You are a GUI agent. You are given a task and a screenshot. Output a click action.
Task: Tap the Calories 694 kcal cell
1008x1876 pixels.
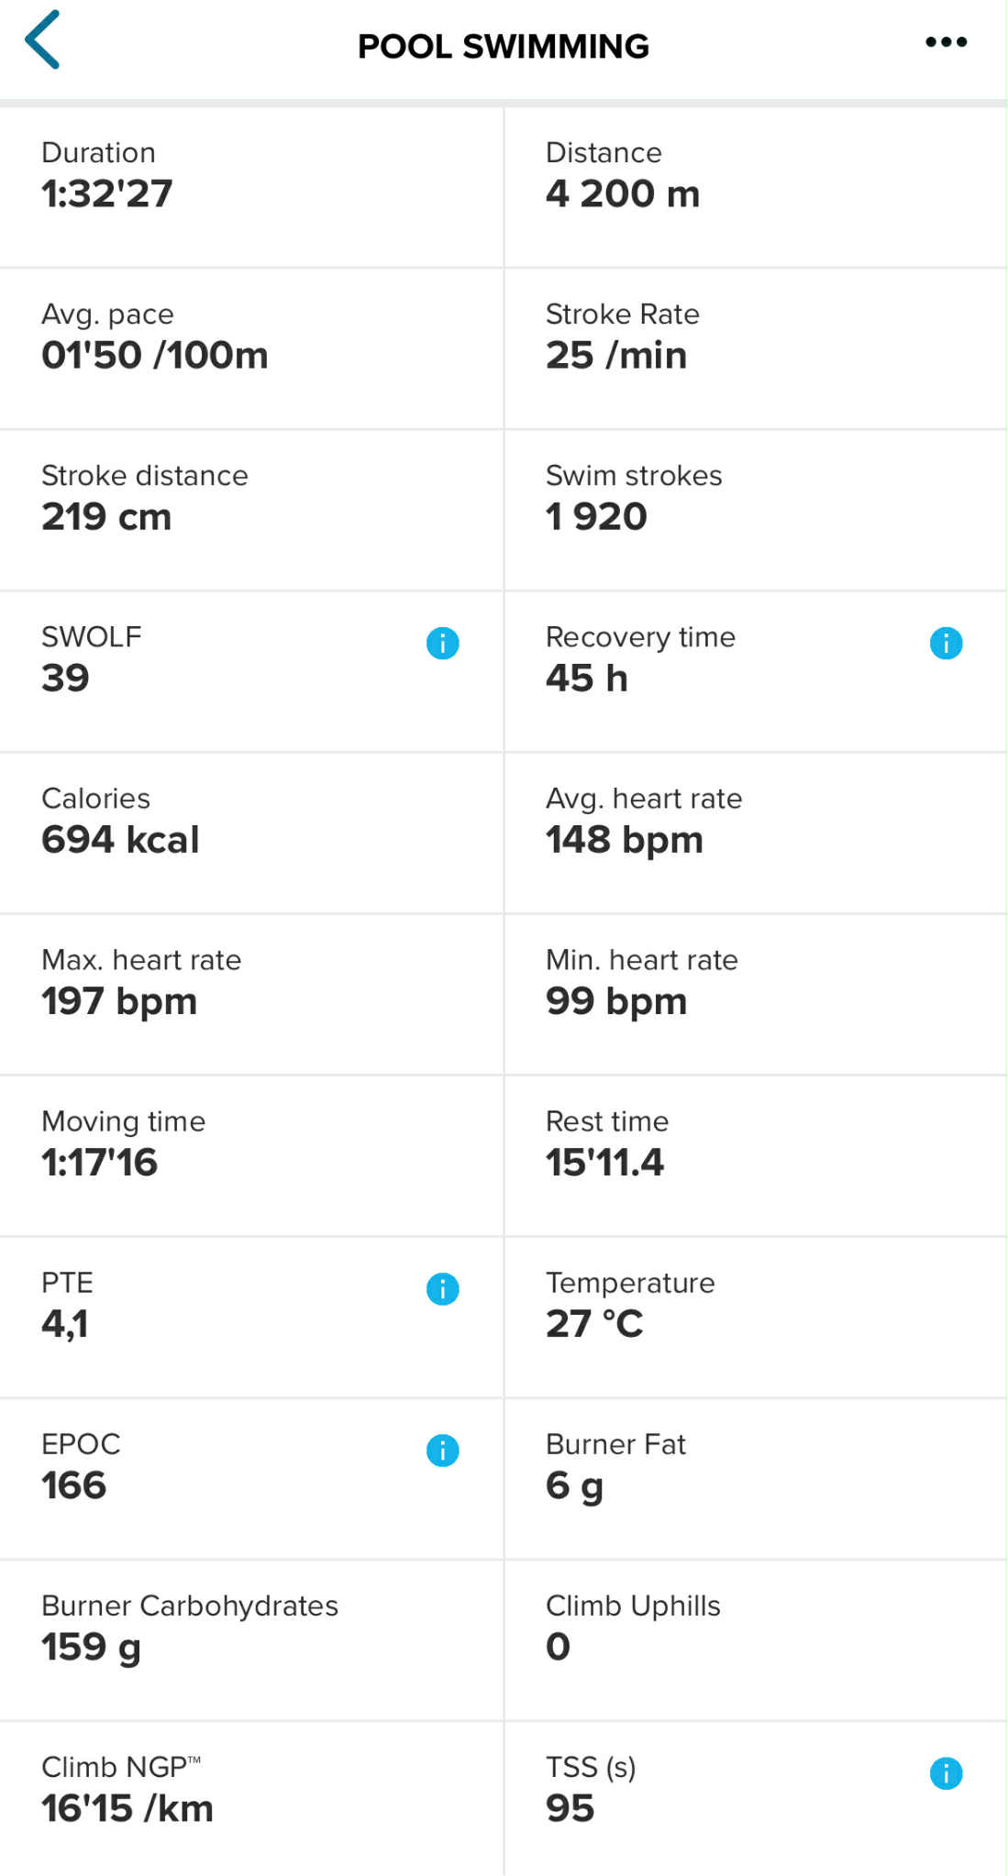(x=251, y=833)
